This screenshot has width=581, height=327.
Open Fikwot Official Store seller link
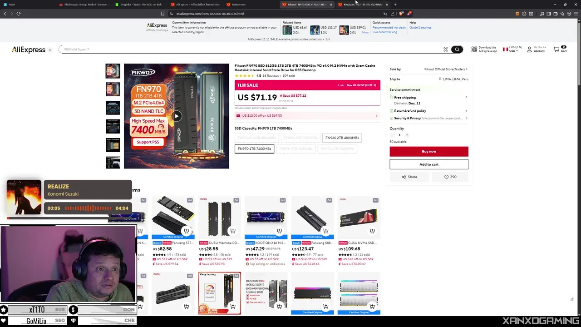(445, 69)
